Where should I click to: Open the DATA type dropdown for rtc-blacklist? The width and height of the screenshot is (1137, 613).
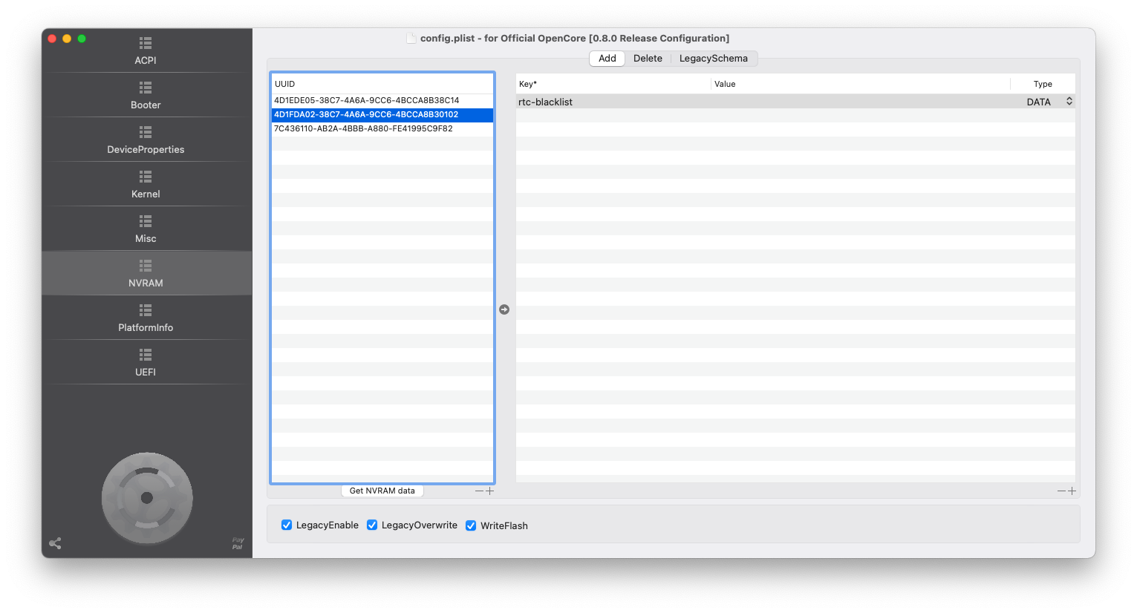click(1069, 102)
